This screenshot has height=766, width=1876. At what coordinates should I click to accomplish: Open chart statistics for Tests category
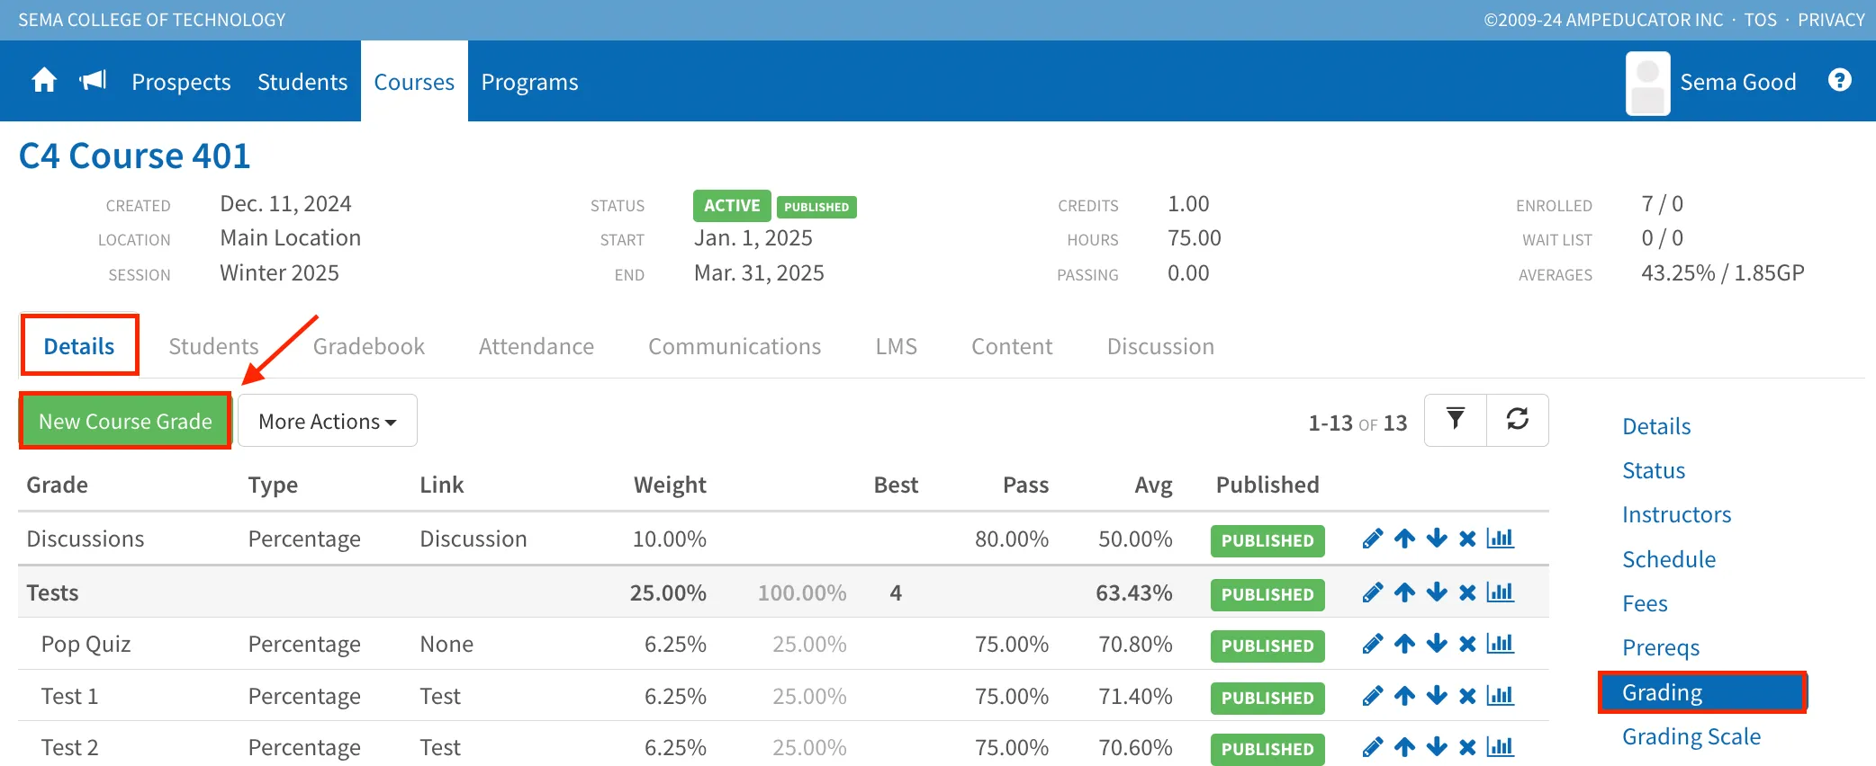1500,592
